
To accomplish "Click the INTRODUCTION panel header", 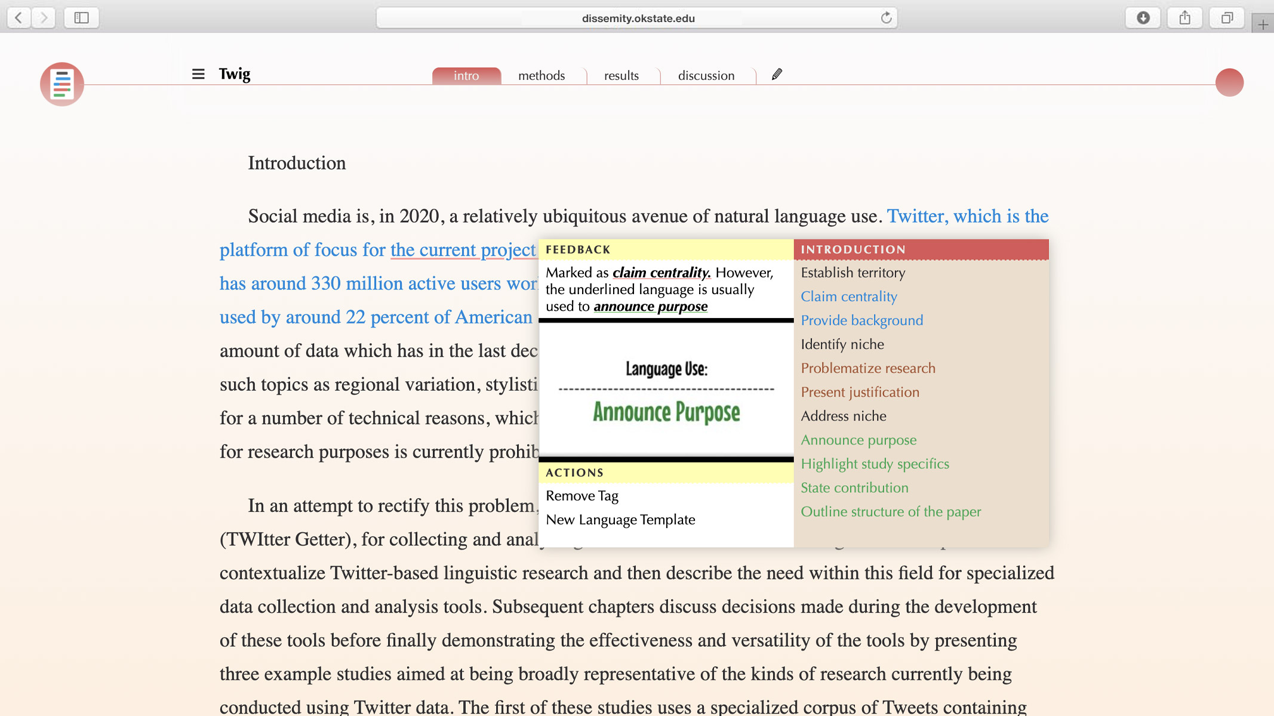I will 921,249.
